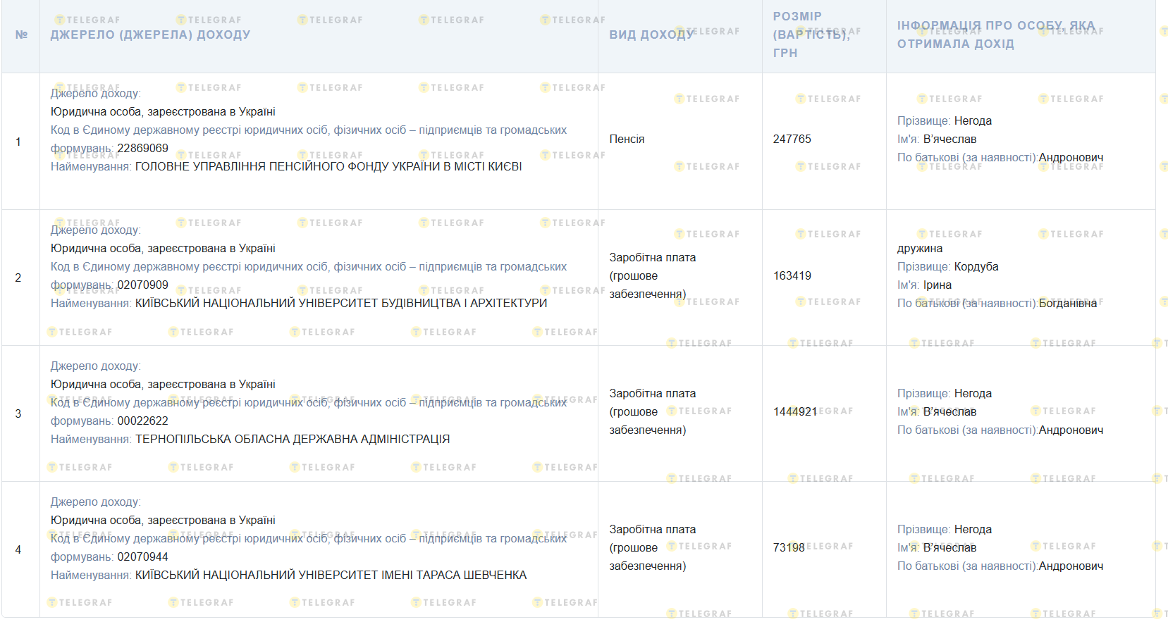Screen dimensions: 1168x622
Task: Click the surname "Кордуба"
Action: [976, 267]
